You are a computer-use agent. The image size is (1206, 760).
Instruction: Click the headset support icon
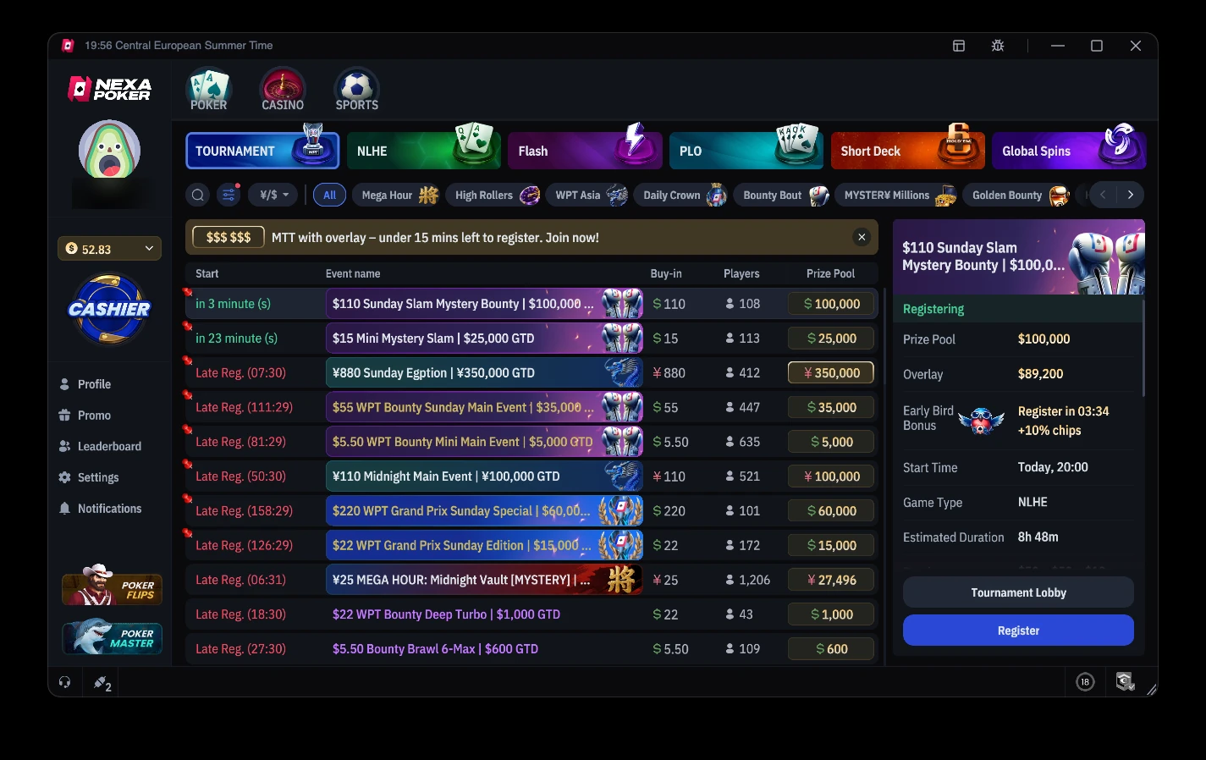click(65, 682)
